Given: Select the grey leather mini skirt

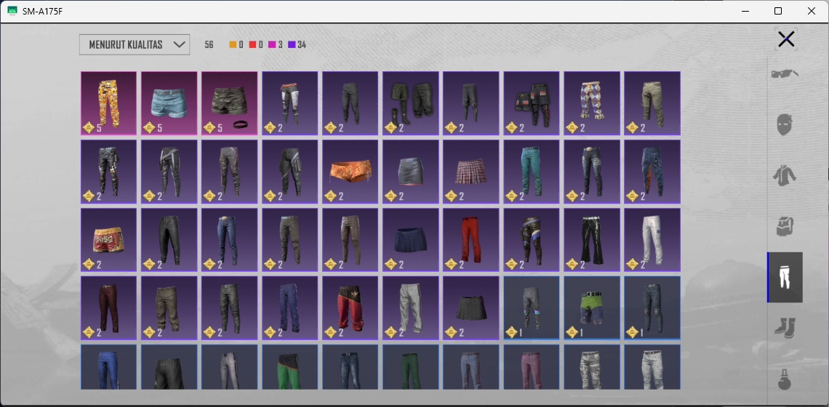Looking at the screenshot, I should point(410,172).
